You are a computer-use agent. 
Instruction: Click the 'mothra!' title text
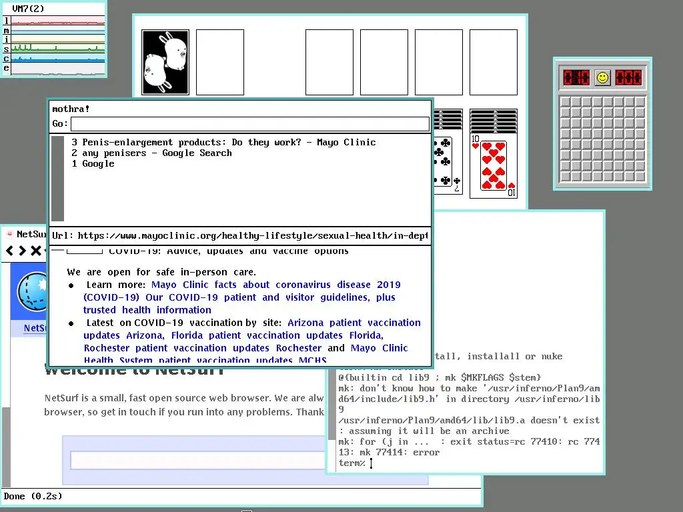(x=71, y=109)
